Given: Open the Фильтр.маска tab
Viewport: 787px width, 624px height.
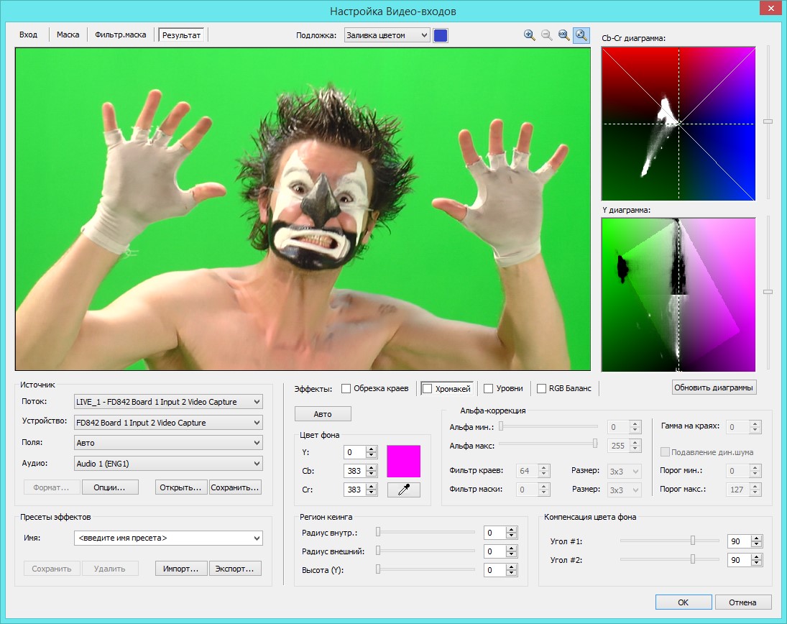Looking at the screenshot, I should click(121, 35).
